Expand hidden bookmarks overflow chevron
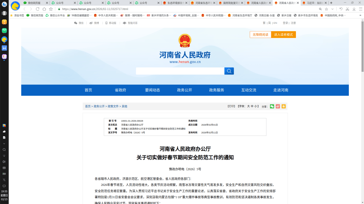The width and height of the screenshot is (364, 204). point(360,15)
